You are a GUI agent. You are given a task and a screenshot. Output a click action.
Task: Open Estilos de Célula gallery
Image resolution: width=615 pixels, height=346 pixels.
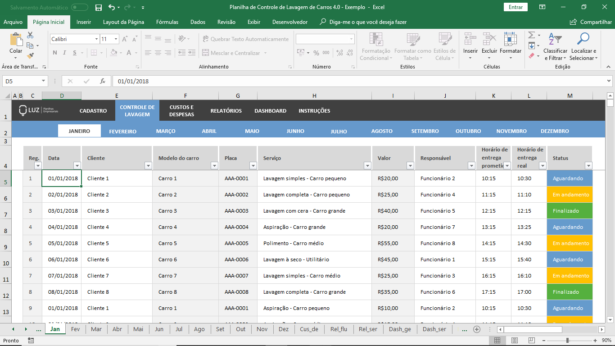445,46
